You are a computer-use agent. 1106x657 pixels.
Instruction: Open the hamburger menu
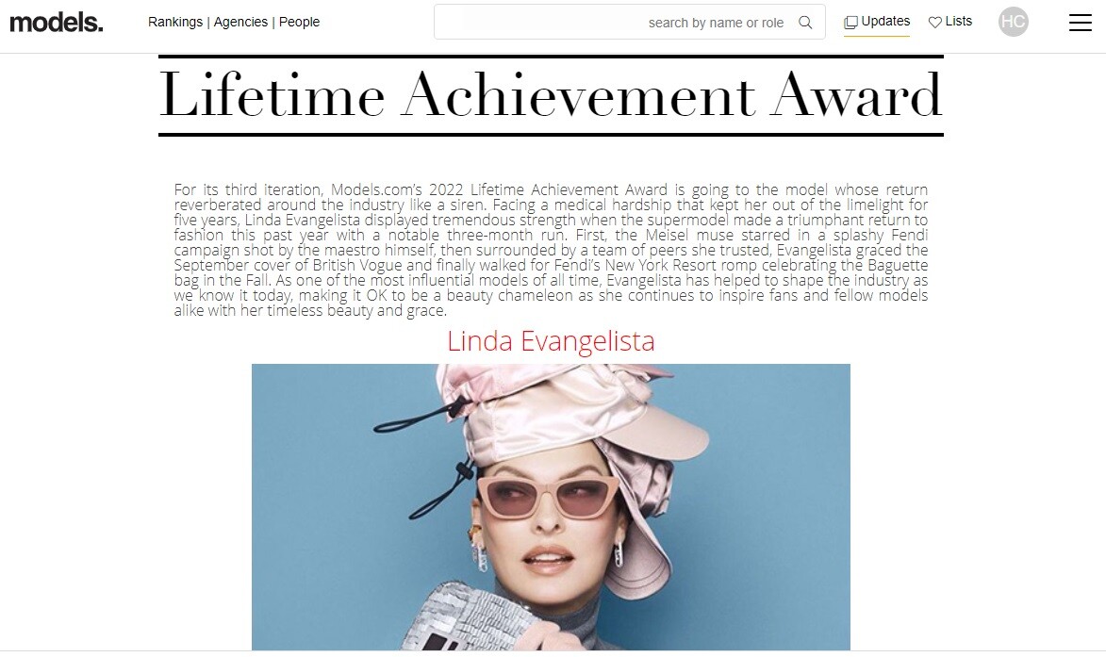1080,23
